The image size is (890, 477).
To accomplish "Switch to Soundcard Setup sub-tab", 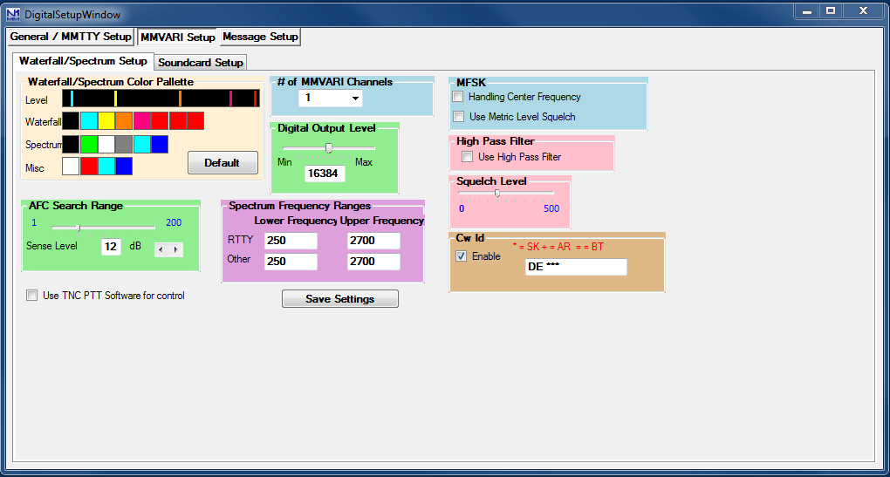I will (x=201, y=63).
